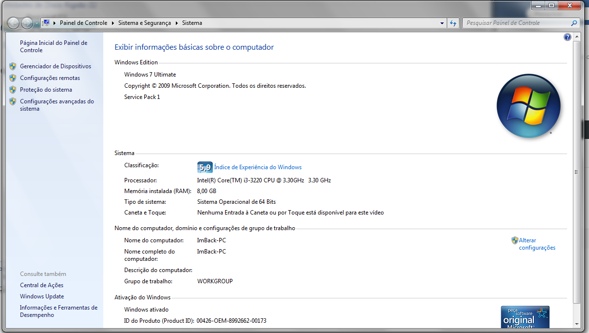Viewport: 589px width, 333px height.
Task: Close the Sistema window
Action: 570,5
